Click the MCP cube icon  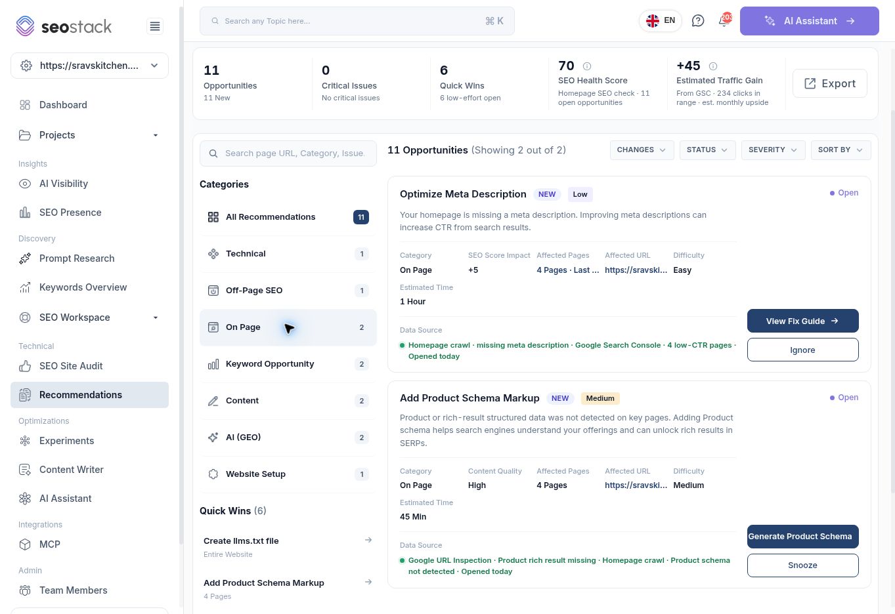(x=25, y=544)
